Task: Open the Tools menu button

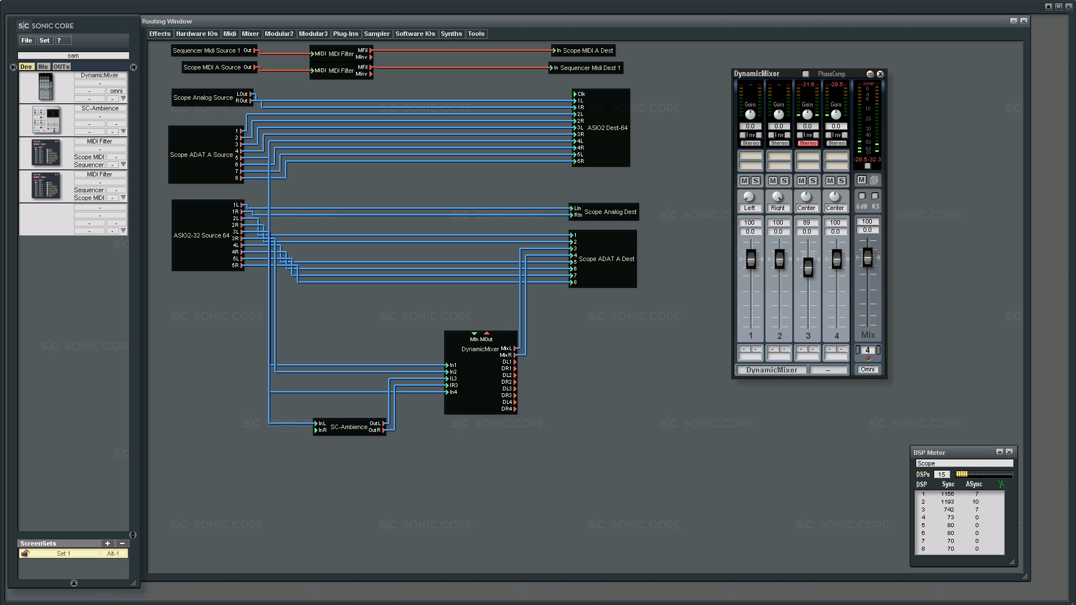Action: [x=476, y=34]
